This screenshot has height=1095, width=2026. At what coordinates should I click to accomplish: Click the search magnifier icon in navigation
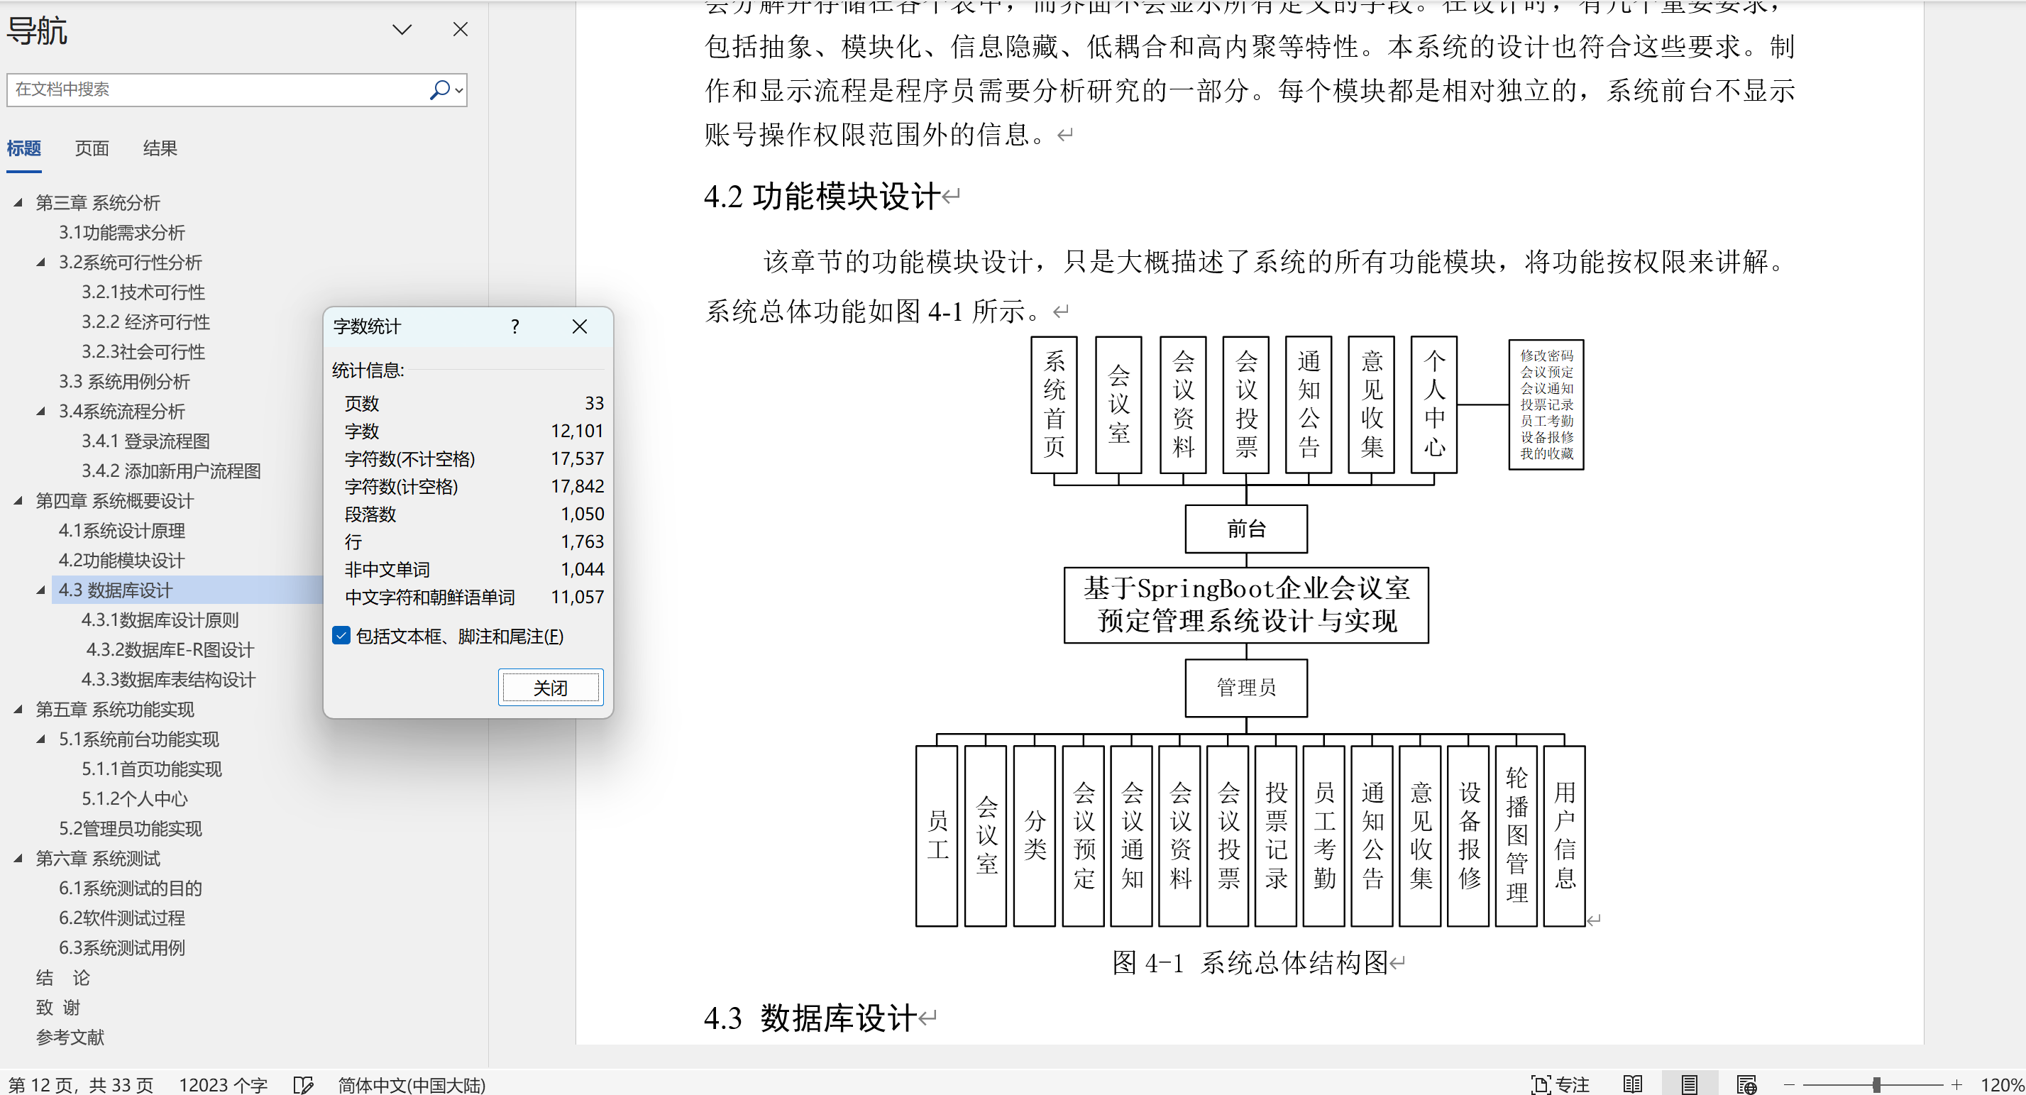(x=439, y=89)
